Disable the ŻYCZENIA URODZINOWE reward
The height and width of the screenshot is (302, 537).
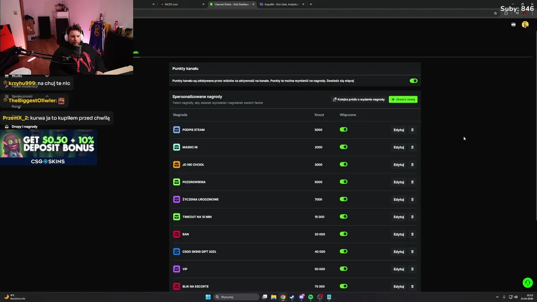click(344, 199)
